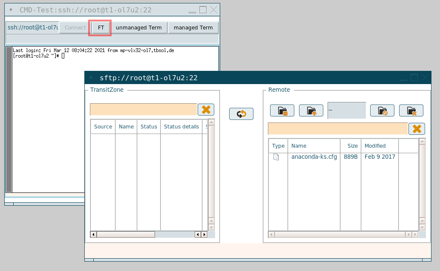Click the TransitZone horizontal scrollbar right arrow

(204, 235)
